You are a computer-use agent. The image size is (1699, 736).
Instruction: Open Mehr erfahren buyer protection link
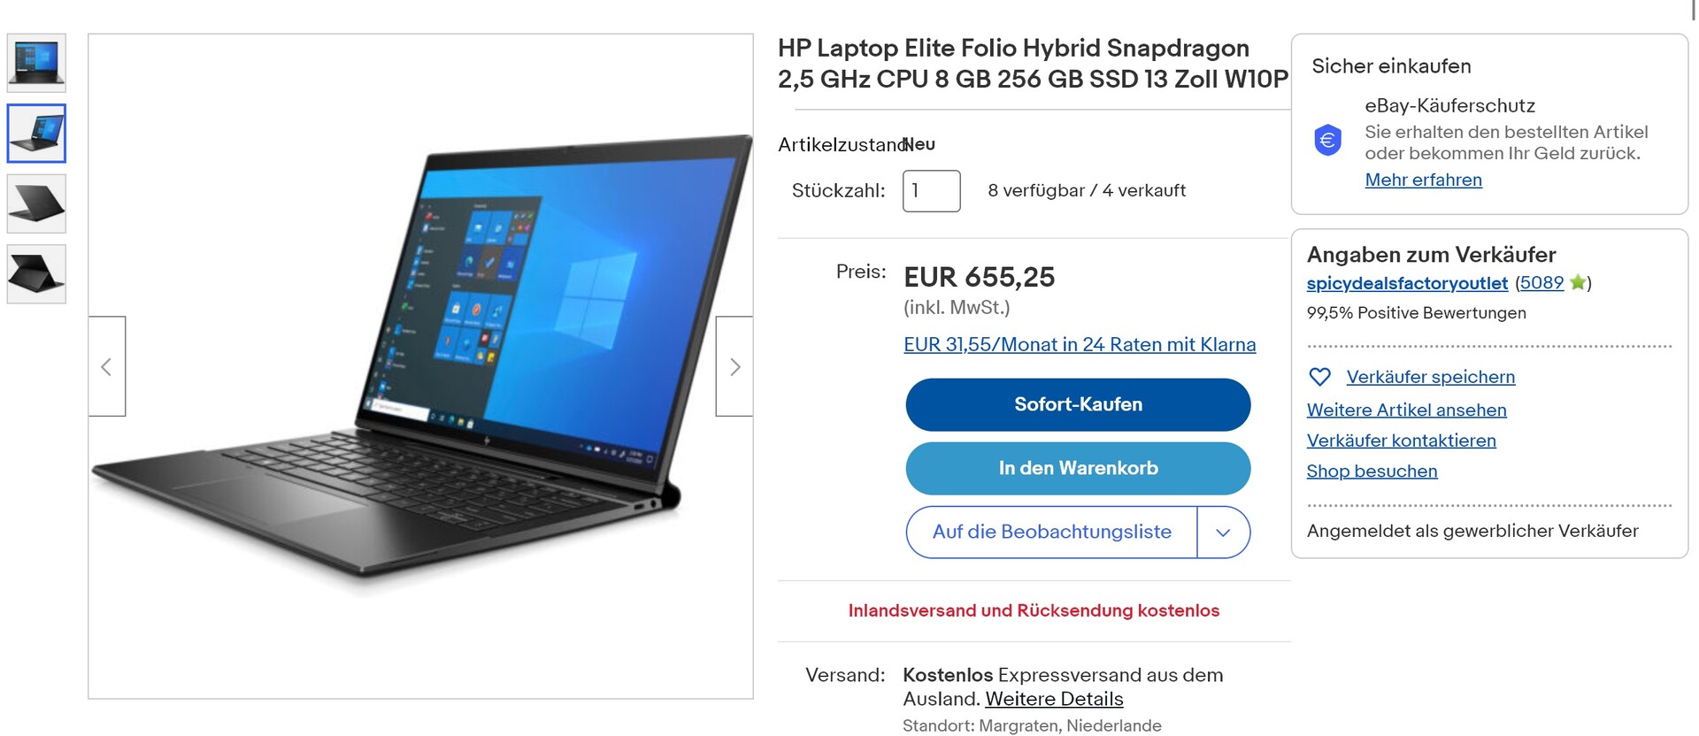[x=1423, y=180]
